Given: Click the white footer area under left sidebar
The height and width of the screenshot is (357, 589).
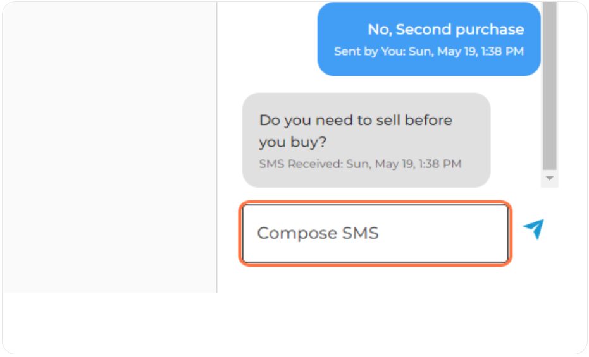Looking at the screenshot, I should (x=109, y=322).
